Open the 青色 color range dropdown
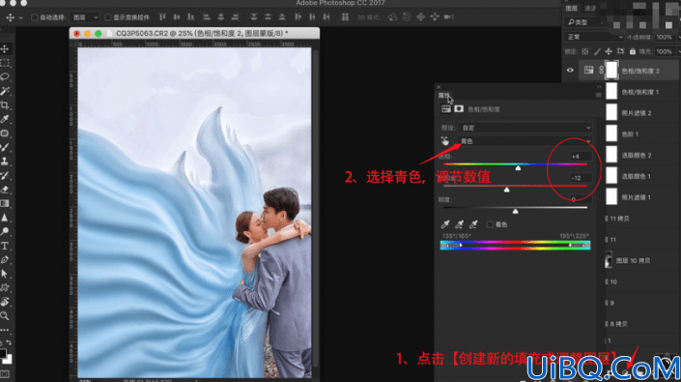 (x=525, y=141)
